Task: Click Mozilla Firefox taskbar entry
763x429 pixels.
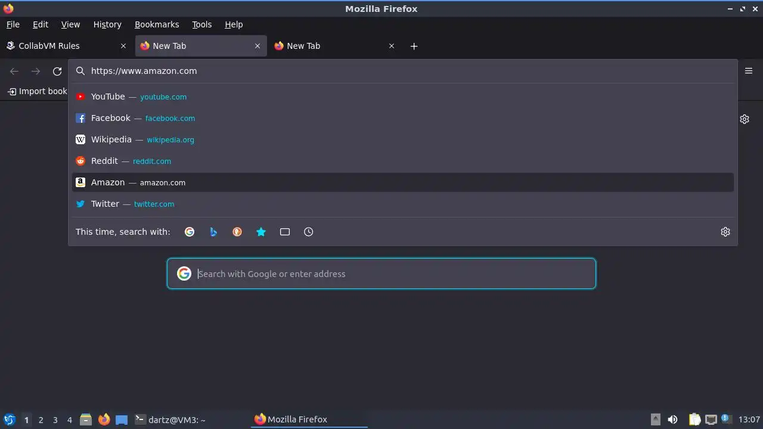Action: click(309, 419)
